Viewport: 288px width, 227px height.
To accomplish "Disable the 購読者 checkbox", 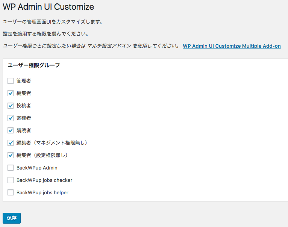I will click(x=11, y=130).
